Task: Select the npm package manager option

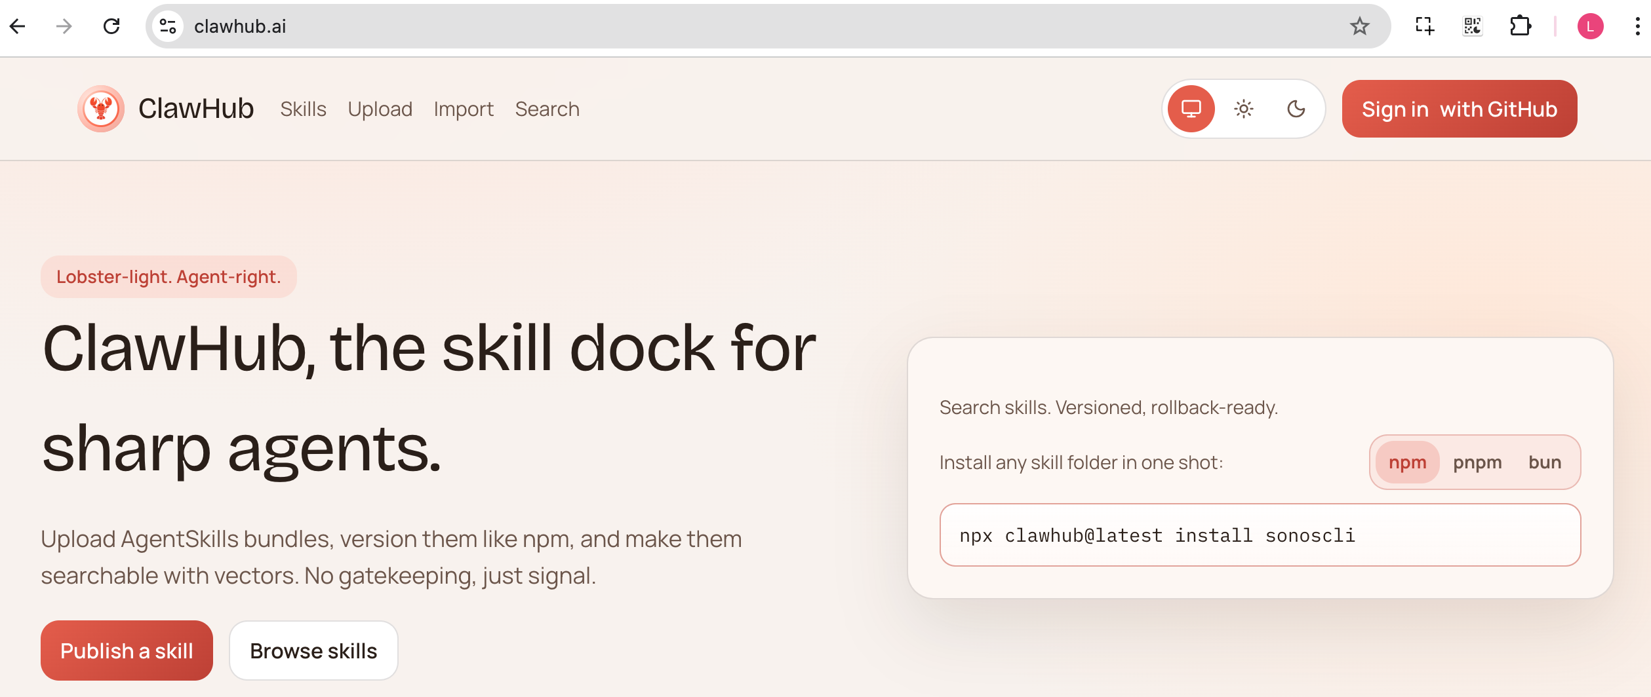Action: [1406, 462]
